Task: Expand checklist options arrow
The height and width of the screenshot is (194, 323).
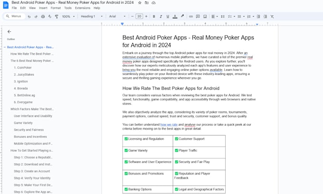Action: point(234,17)
